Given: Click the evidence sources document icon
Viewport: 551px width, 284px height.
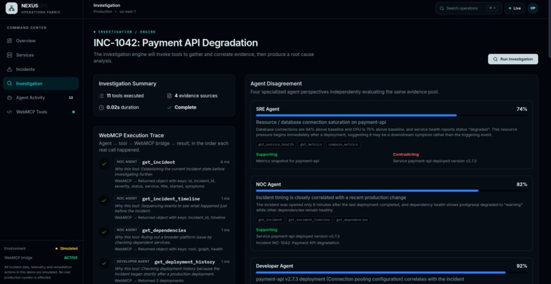Looking at the screenshot, I should pos(170,96).
